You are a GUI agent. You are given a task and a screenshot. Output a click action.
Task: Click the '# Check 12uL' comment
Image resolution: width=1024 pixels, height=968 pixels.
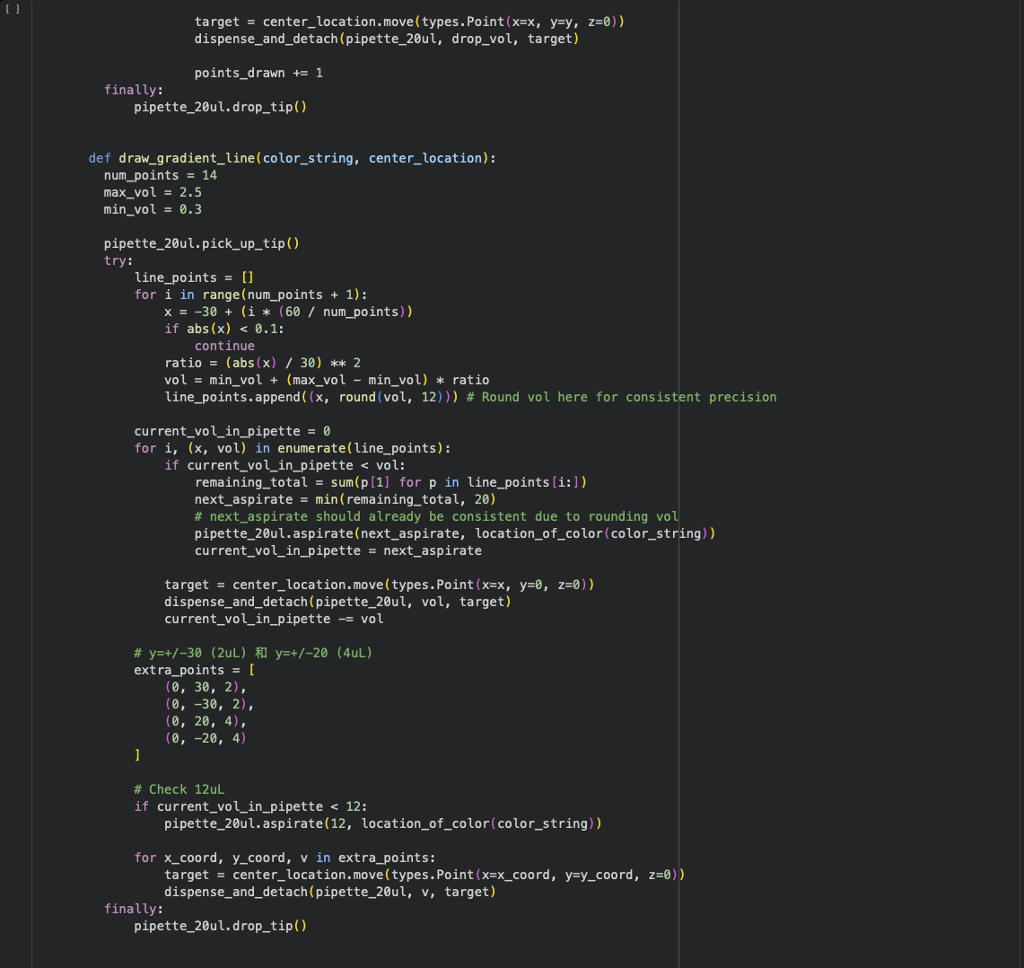pos(179,789)
